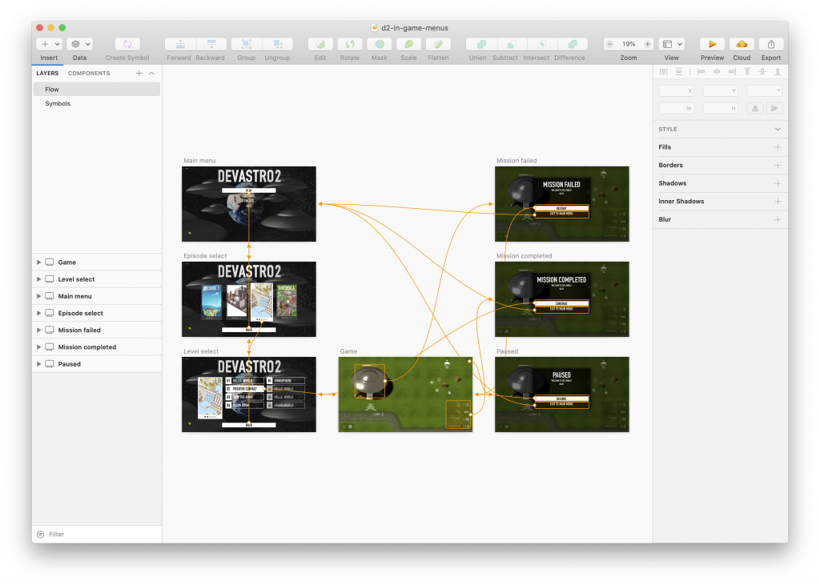
Task: Click the W width field
Action: (676, 108)
